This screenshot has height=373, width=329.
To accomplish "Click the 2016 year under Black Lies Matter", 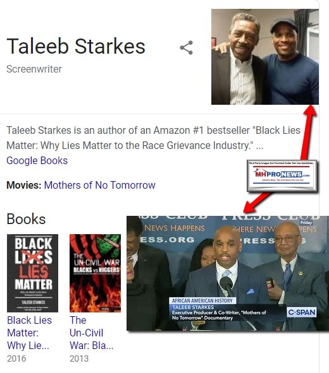I will pos(16,358).
